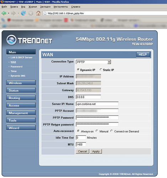Screen dimensions: 167x178
Task: Go to the Home page icon
Action: [38, 13]
